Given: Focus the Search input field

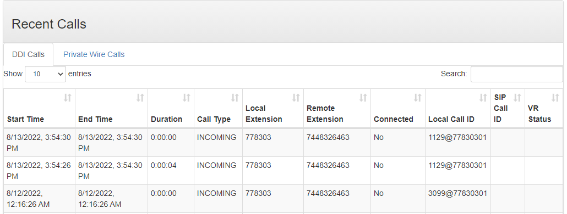Looking at the screenshot, I should [517, 74].
